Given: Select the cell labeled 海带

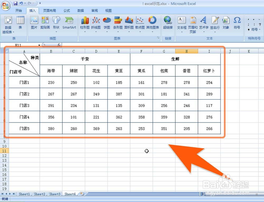Looking at the screenshot, I should 51,71.
